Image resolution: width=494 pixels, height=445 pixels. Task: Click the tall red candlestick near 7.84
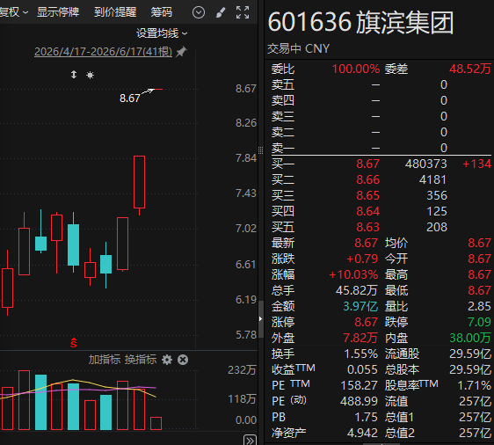[x=139, y=182]
